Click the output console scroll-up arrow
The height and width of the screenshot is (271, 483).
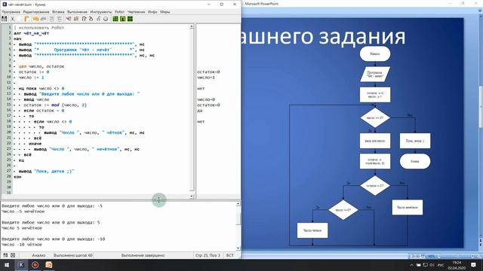pos(238,204)
